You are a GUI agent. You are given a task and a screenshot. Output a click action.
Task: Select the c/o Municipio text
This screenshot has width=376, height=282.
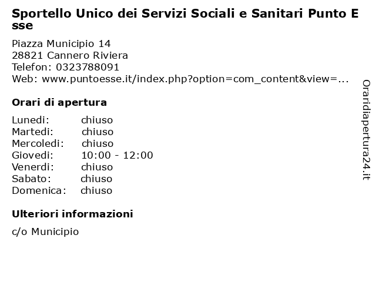(x=45, y=231)
